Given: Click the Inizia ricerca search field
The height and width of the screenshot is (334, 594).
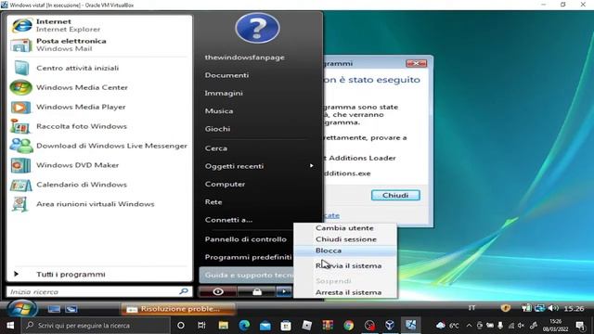Looking at the screenshot, I should pos(99,291).
